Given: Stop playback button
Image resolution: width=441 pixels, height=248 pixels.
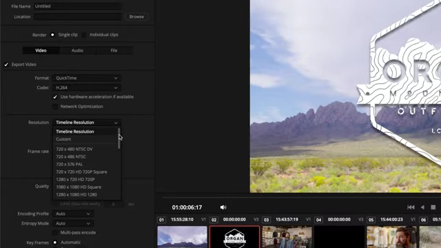Looking at the screenshot, I should (x=433, y=207).
